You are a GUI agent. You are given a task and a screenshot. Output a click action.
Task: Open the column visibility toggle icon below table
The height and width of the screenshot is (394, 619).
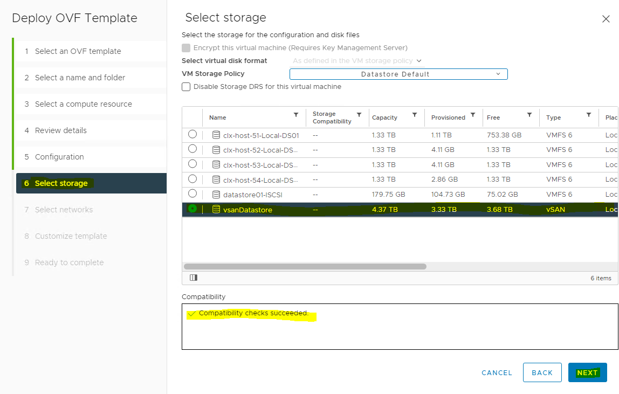(x=194, y=278)
